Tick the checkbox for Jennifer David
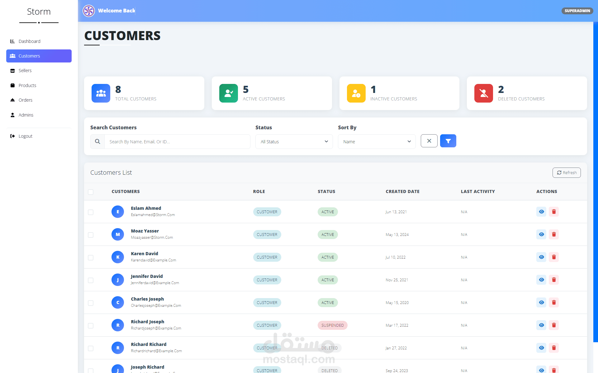The width and height of the screenshot is (598, 373). tap(91, 280)
